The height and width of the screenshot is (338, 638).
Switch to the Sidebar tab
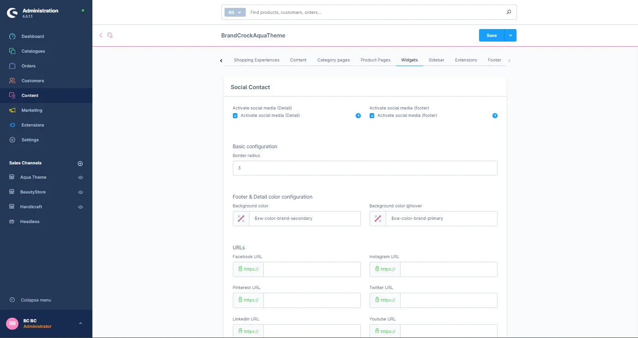click(436, 60)
